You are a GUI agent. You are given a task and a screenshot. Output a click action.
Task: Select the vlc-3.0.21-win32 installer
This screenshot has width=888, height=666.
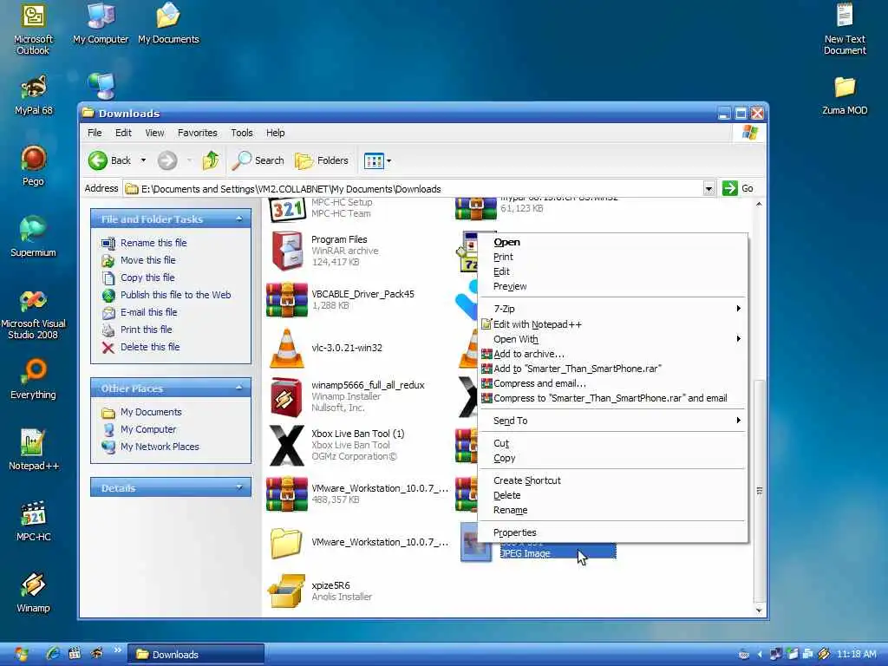click(x=326, y=348)
